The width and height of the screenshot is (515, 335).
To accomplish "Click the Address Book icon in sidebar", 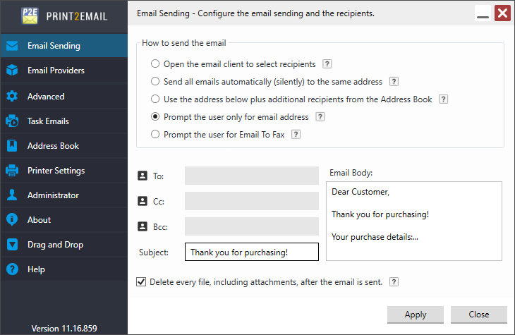I will 12,146.
